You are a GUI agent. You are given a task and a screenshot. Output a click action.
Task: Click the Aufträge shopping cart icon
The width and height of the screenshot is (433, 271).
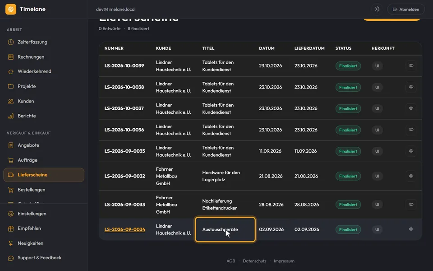click(11, 160)
